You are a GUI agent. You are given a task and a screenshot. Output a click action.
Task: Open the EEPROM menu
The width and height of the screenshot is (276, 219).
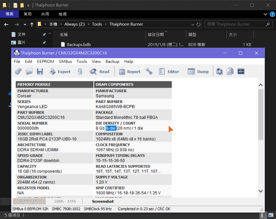pyautogui.click(x=46, y=61)
